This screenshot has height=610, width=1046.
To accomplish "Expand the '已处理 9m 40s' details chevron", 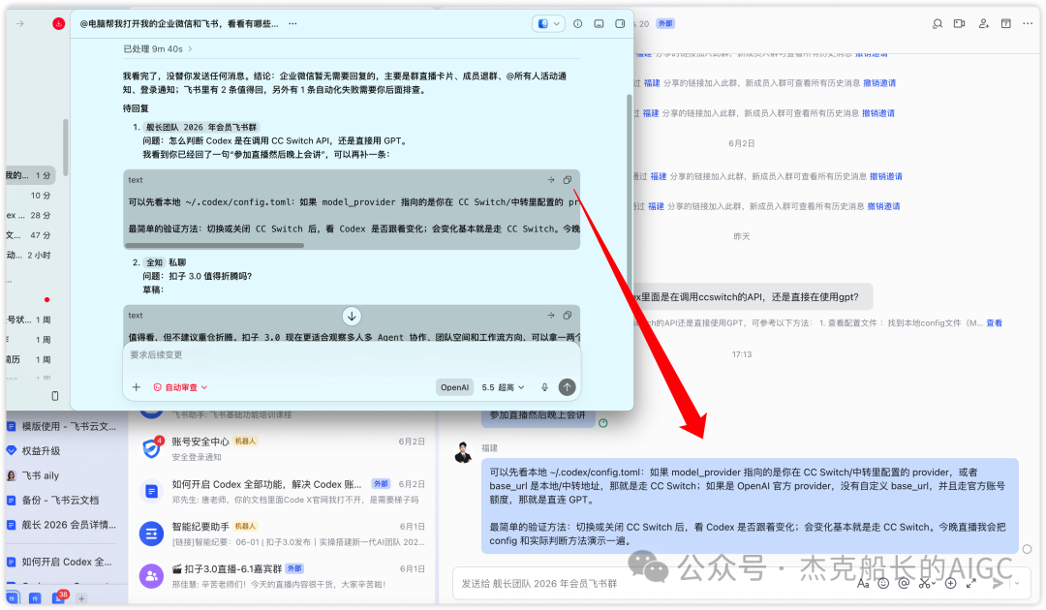I will 190,48.
